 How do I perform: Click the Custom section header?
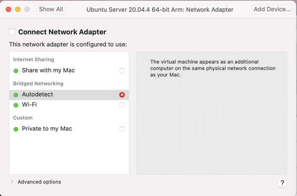pyautogui.click(x=23, y=118)
